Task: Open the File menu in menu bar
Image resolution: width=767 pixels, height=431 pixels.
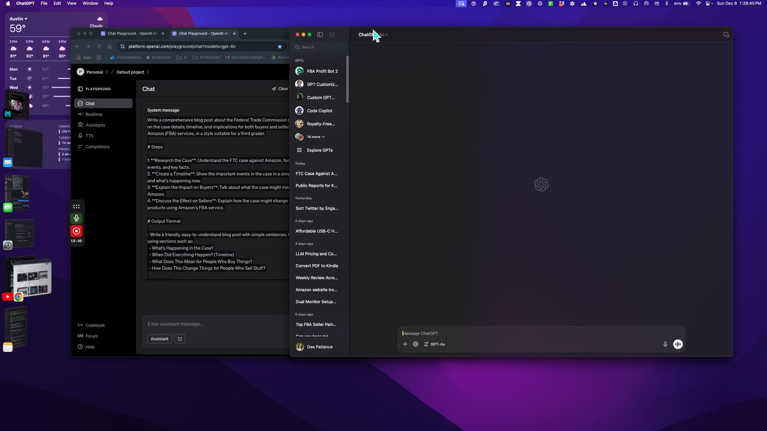Action: click(44, 3)
